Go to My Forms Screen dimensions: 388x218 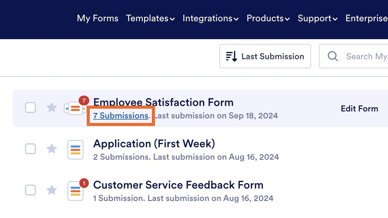[x=97, y=18]
